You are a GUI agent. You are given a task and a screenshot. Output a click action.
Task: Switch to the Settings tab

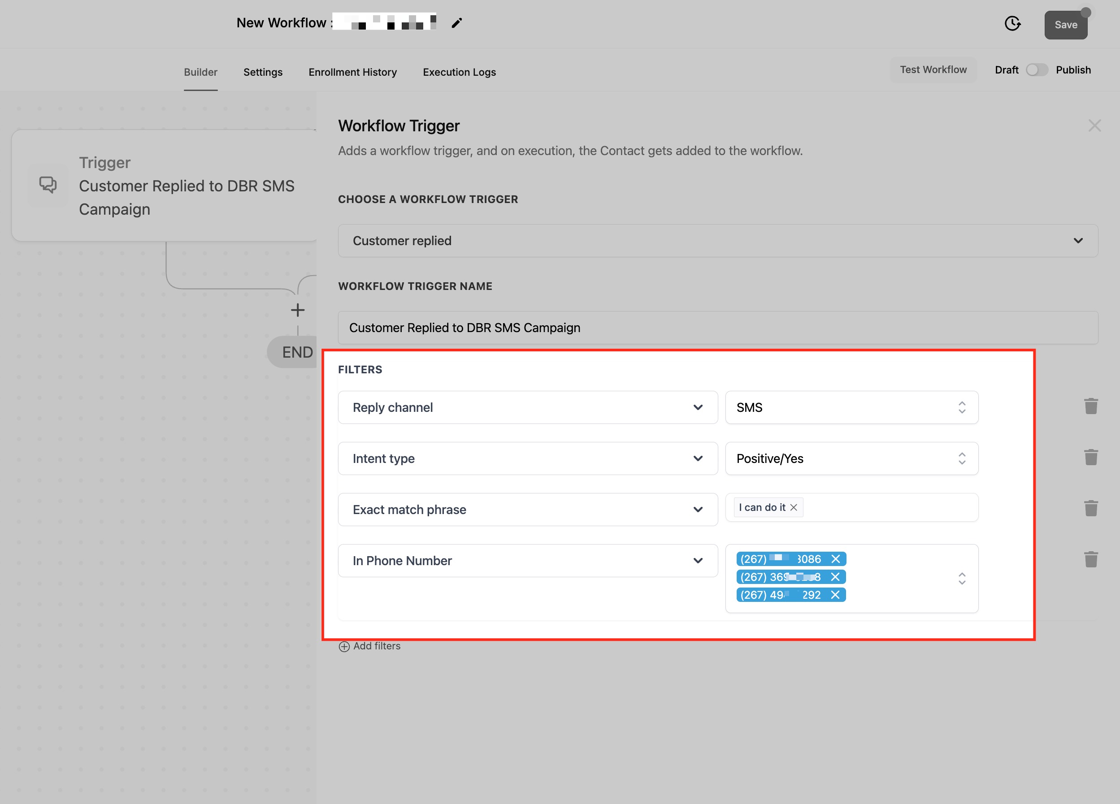(263, 72)
